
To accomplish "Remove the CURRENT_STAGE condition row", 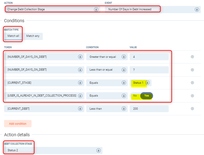I will tap(192, 83).
